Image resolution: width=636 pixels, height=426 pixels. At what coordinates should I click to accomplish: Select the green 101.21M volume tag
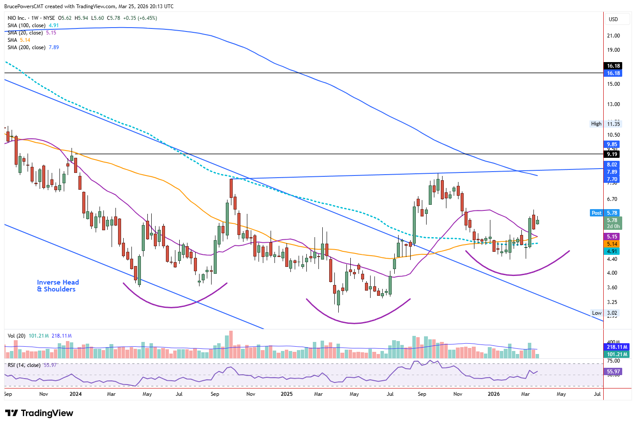[x=617, y=354]
